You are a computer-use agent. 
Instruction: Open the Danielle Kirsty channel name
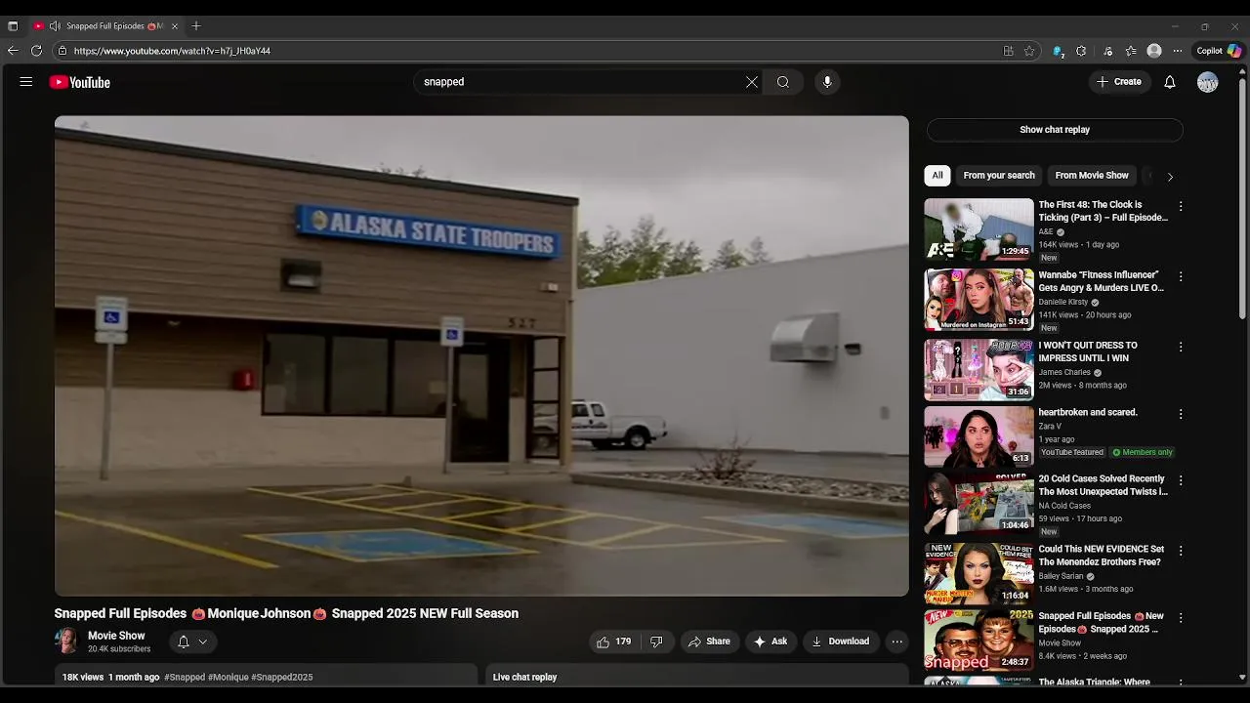point(1062,303)
